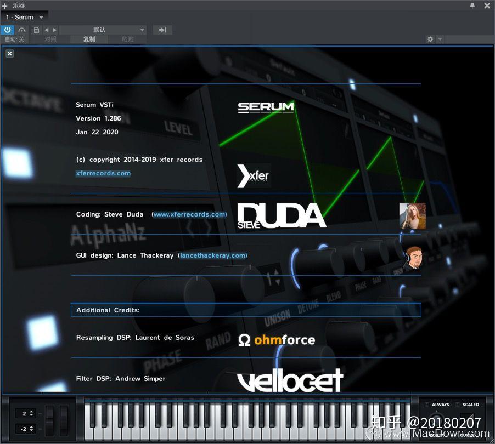Open the www.xferrecords.com link beside Steve Duda
The image size is (495, 444).
(x=190, y=214)
